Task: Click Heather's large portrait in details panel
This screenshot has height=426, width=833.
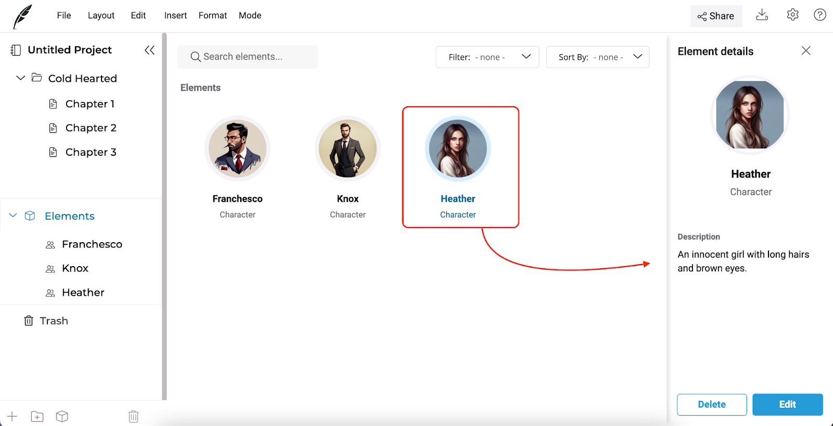Action: 750,115
